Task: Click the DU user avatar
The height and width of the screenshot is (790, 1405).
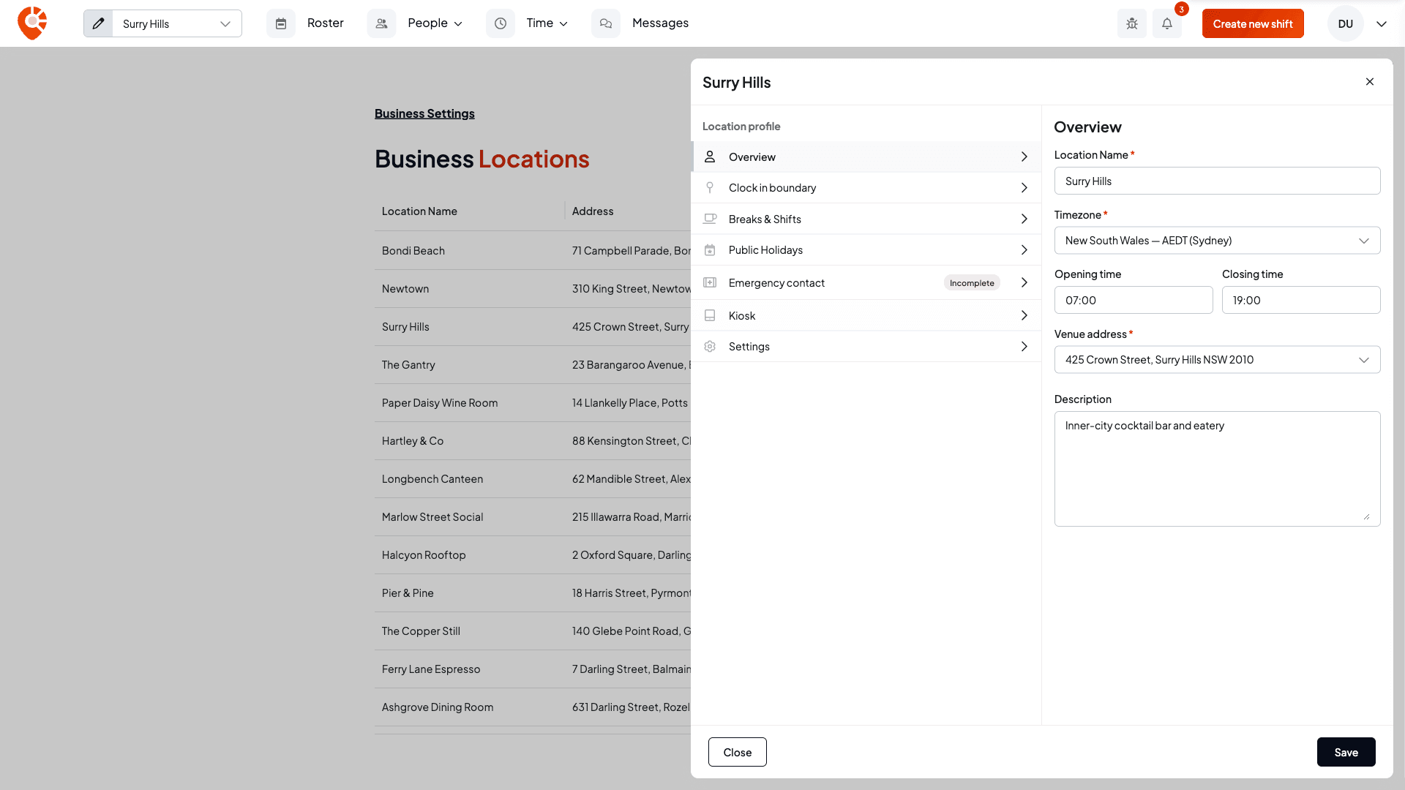Action: pos(1345,23)
